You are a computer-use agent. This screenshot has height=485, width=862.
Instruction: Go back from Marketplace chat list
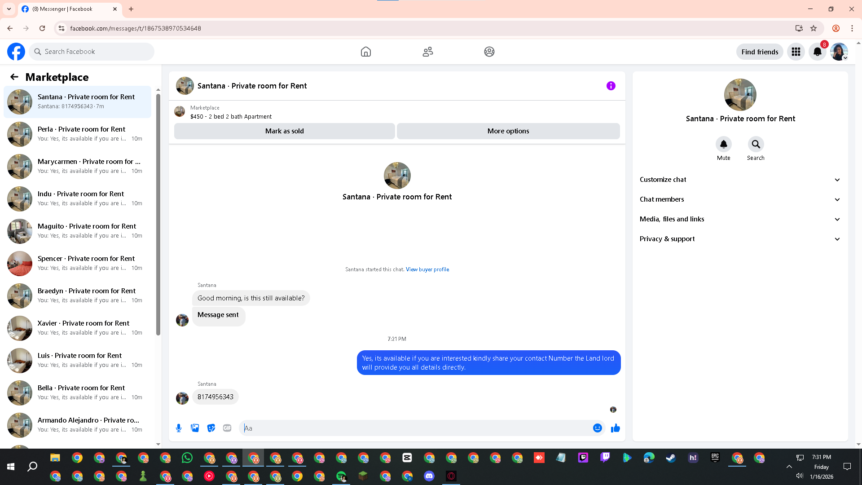[14, 77]
